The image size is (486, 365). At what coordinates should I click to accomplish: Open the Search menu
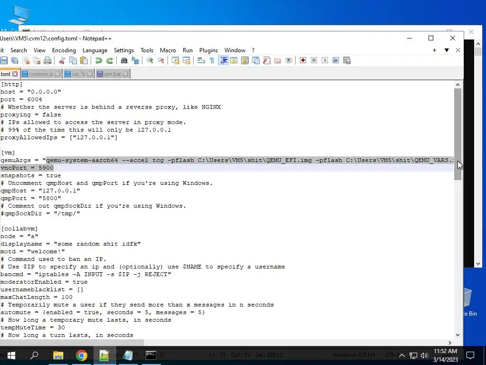pyautogui.click(x=19, y=50)
